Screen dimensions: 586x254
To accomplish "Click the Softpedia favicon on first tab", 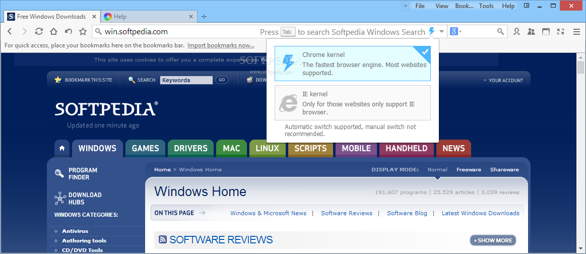I will pyautogui.click(x=11, y=17).
